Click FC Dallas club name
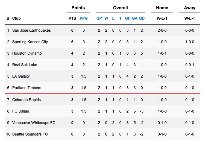205x144 pixels. click(x=20, y=111)
